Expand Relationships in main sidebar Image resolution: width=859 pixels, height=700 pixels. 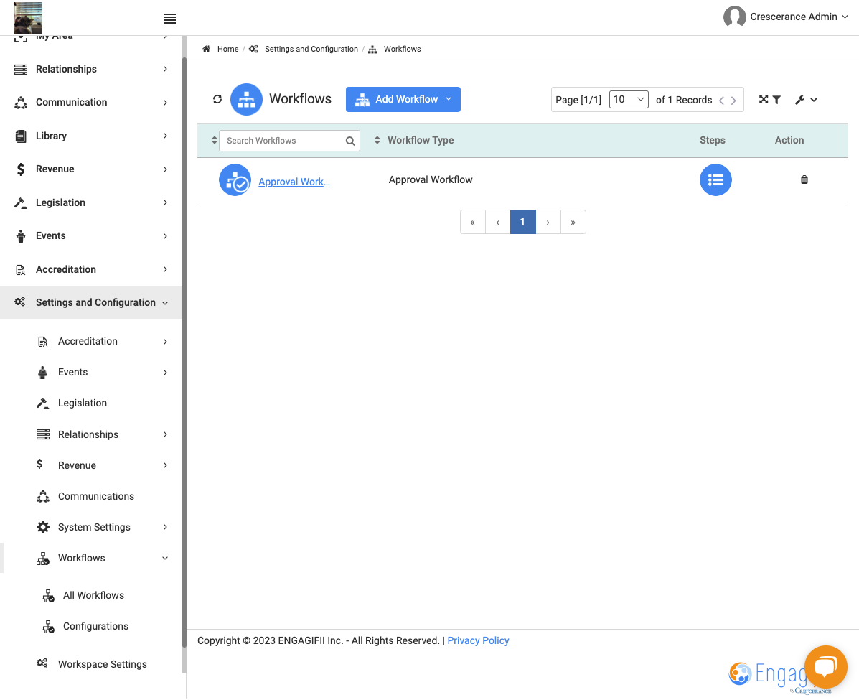[91, 69]
